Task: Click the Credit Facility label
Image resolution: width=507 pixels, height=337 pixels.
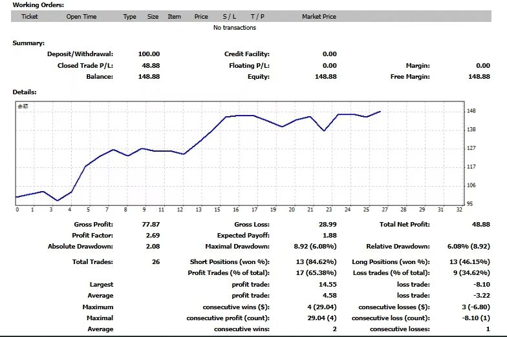Action: [x=247, y=54]
